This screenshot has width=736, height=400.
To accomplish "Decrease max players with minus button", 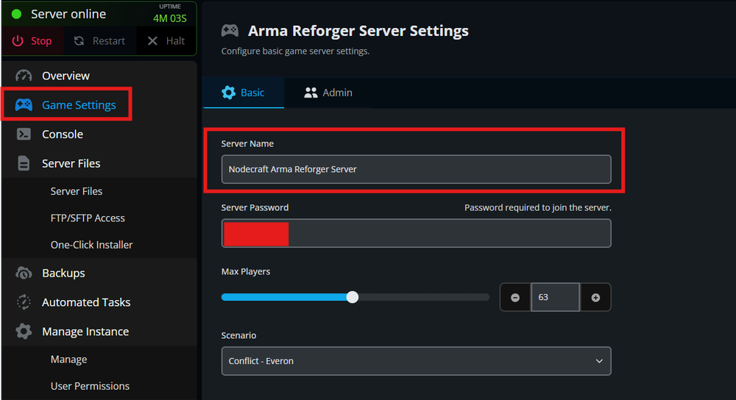I will (x=515, y=297).
